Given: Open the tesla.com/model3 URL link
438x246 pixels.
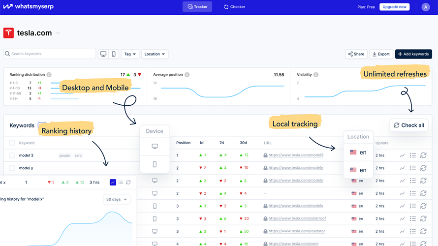Looking at the screenshot, I should pyautogui.click(x=296, y=155).
